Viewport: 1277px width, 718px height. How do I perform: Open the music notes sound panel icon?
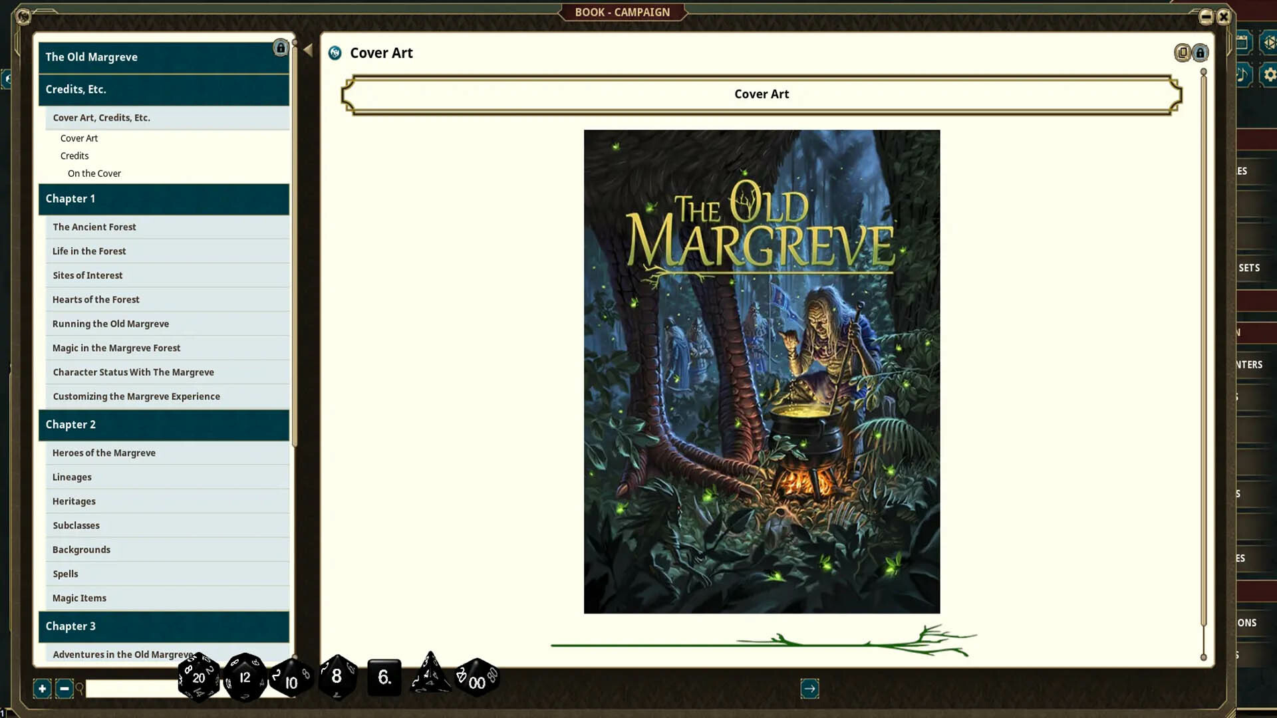tap(1241, 74)
